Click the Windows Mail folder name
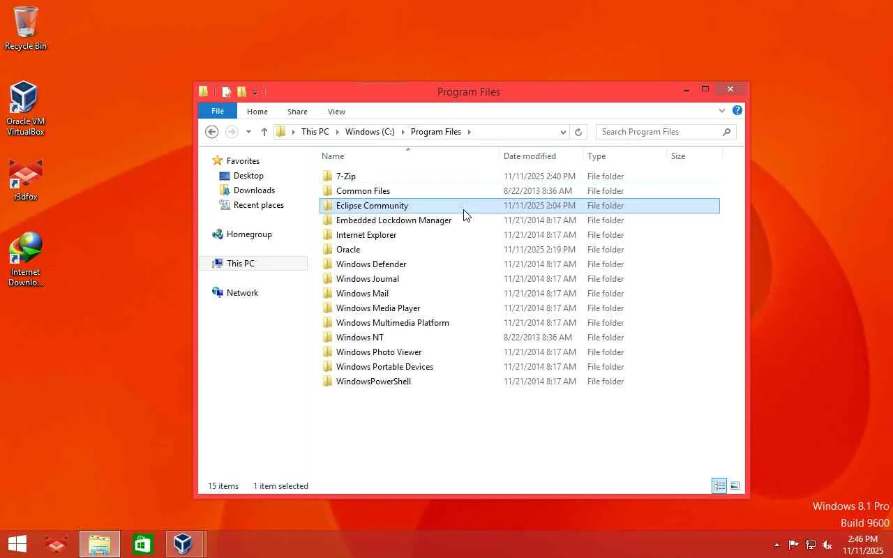The height and width of the screenshot is (558, 893). [x=362, y=294]
